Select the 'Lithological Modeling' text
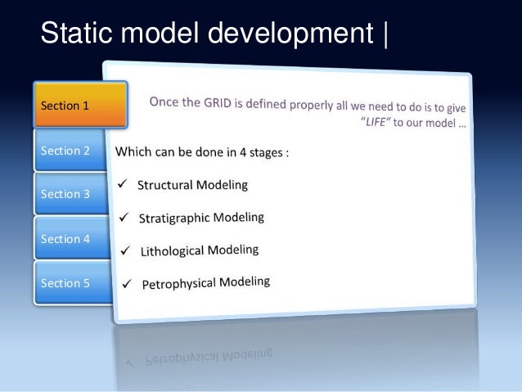522x392 pixels. click(x=200, y=250)
